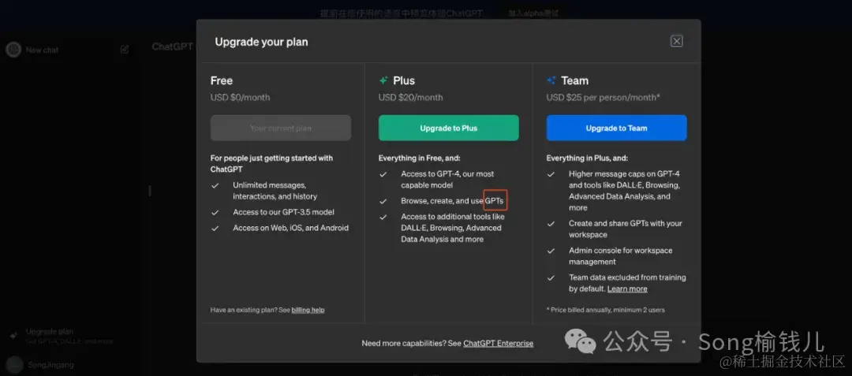Click the Upgrade plan sparkle icon in sidebar
This screenshot has height=376, width=852.
[x=13, y=336]
